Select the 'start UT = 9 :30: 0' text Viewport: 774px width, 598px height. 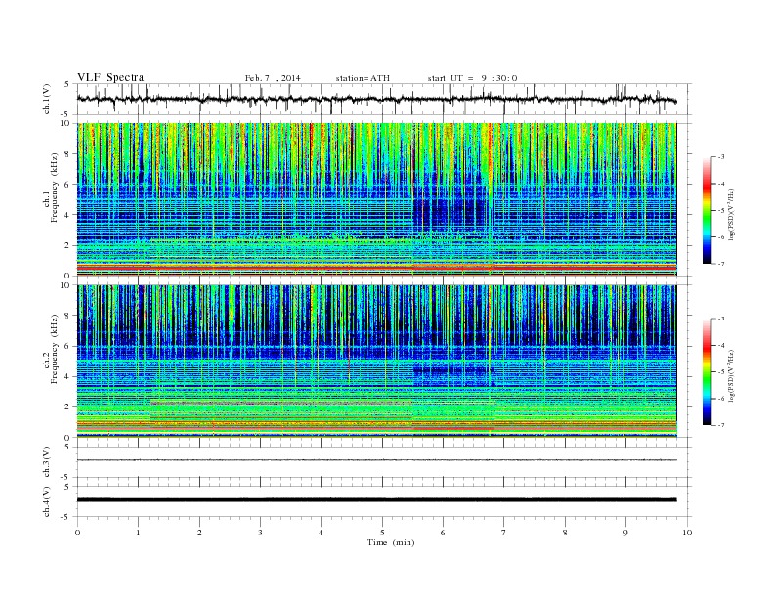pos(472,78)
